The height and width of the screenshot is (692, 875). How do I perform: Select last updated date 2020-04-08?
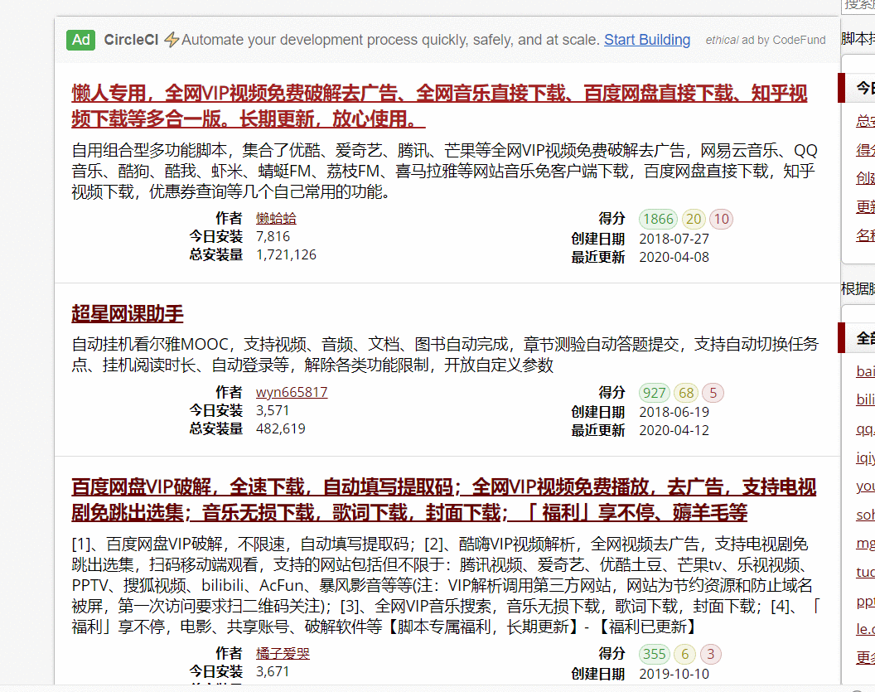pos(674,257)
